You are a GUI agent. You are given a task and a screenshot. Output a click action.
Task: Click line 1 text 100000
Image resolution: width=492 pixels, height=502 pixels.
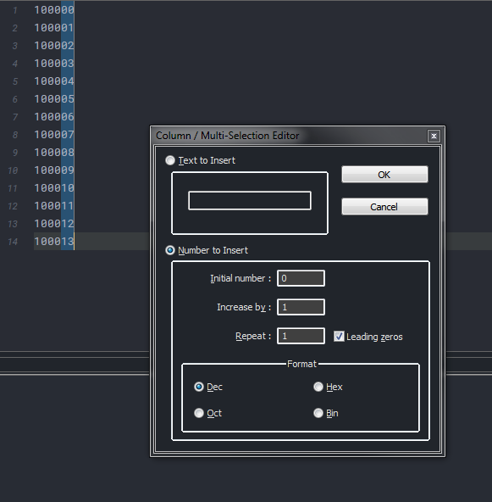(54, 10)
